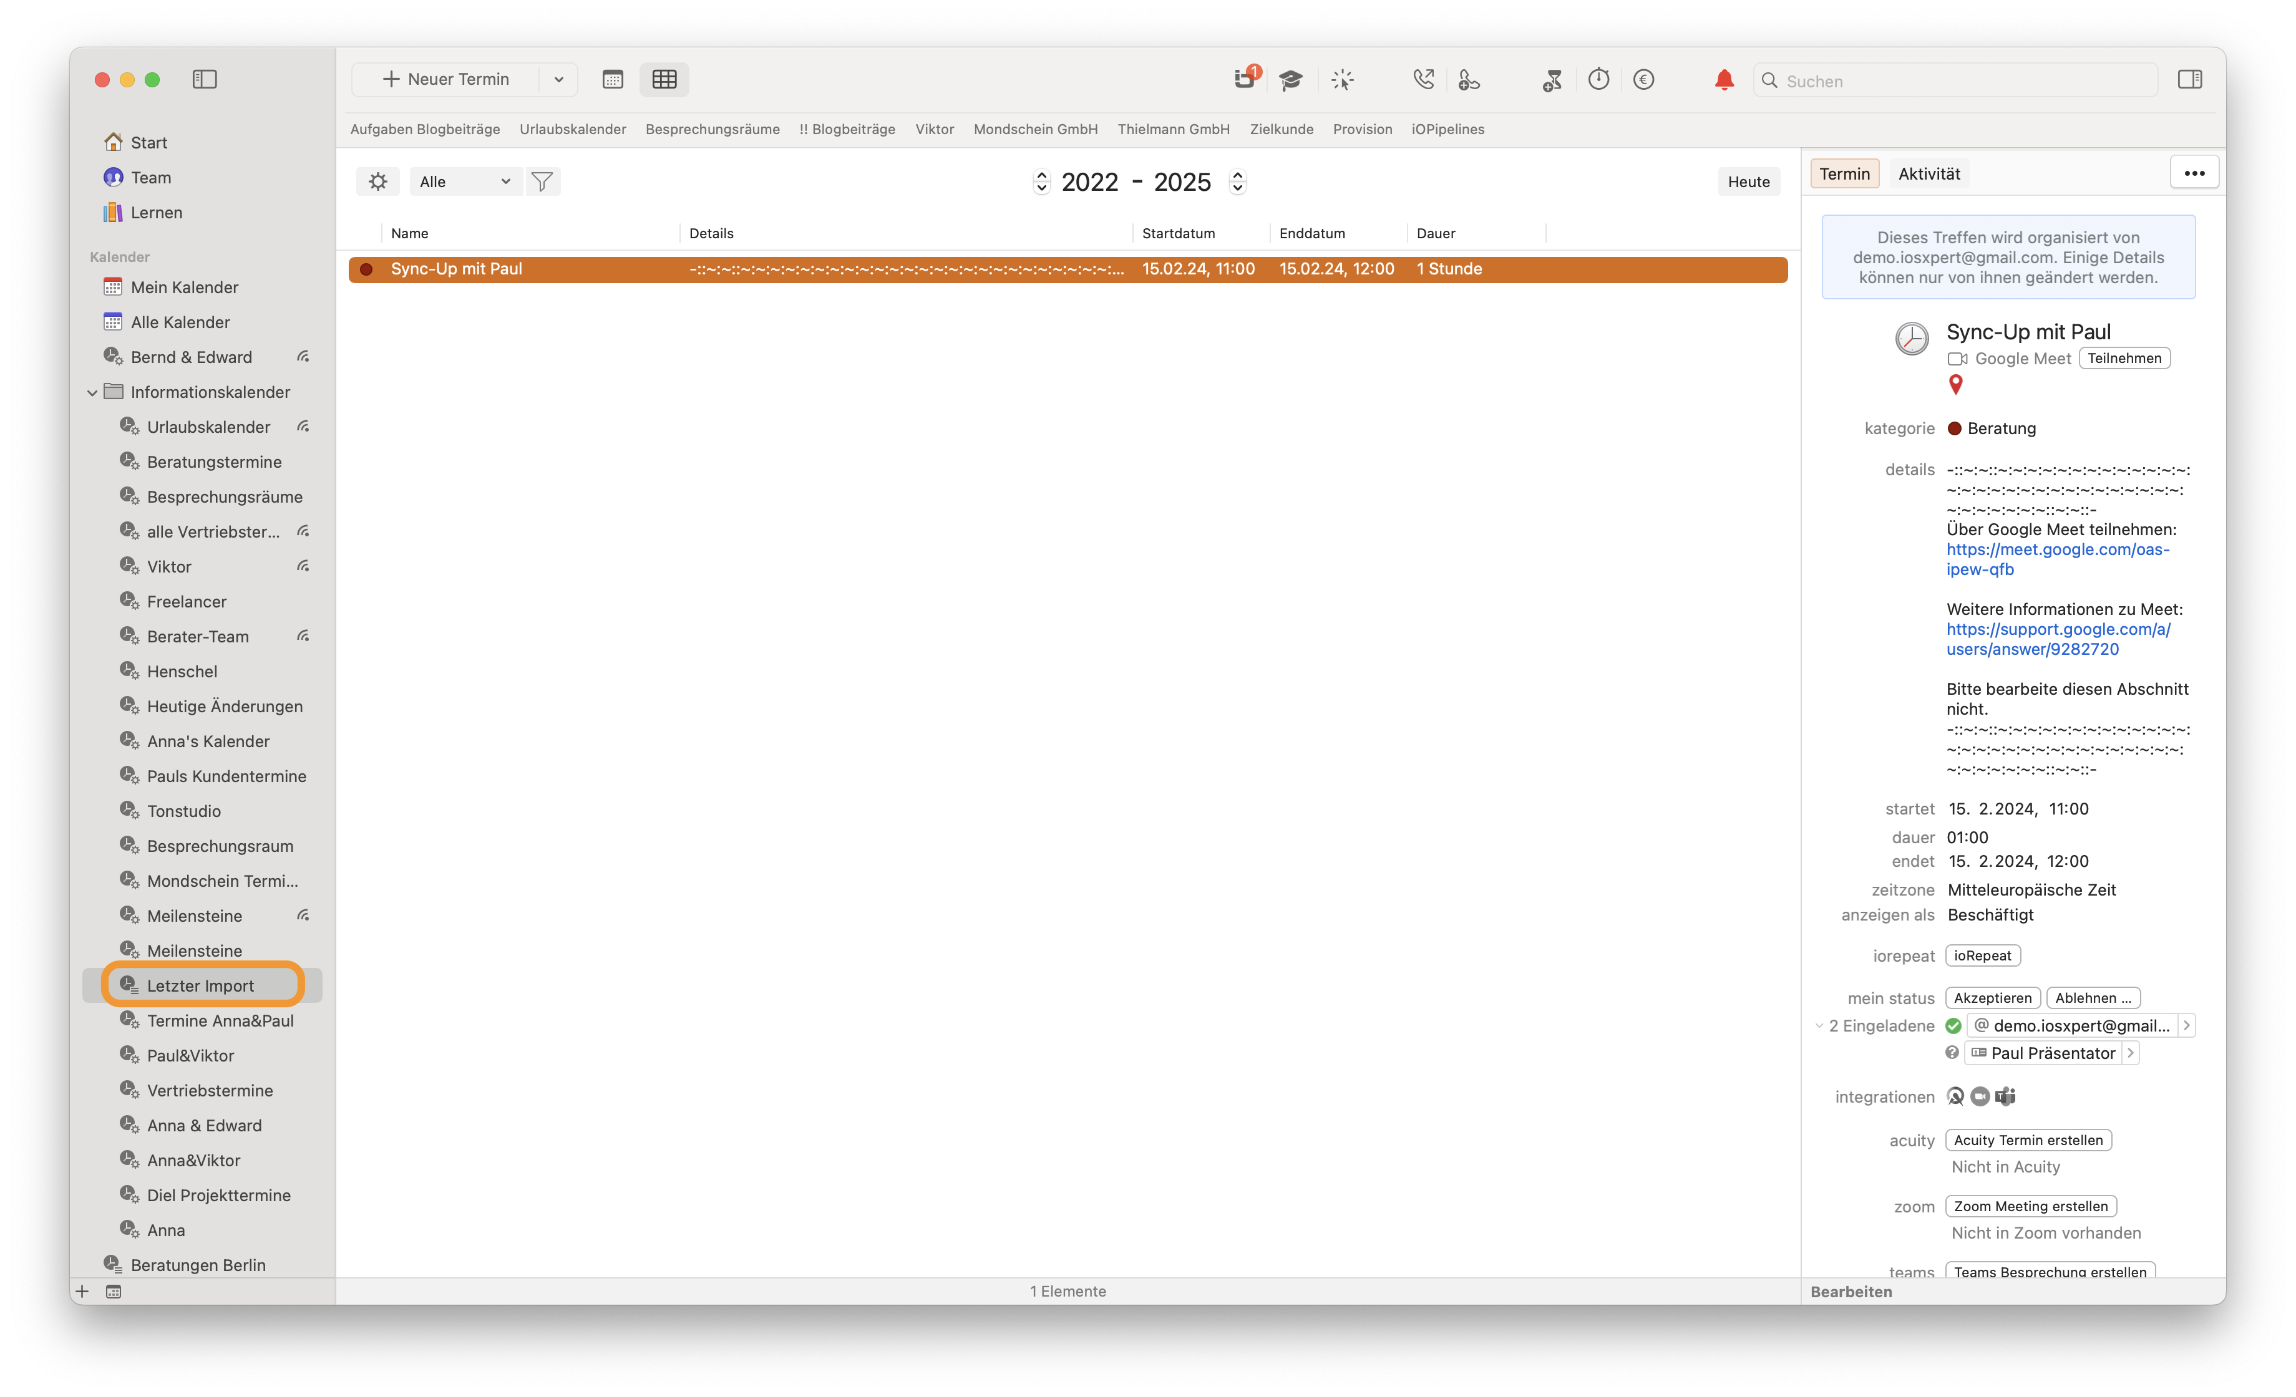This screenshot has height=1397, width=2296.
Task: Open the Mondschein GmbH bookmark
Action: click(1035, 130)
